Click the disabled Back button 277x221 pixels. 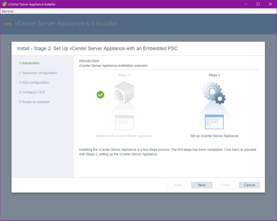point(178,185)
